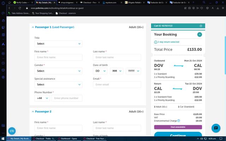Open the Your Shopping Cart bookmark
The height and width of the screenshot is (141, 226).
(43, 13)
